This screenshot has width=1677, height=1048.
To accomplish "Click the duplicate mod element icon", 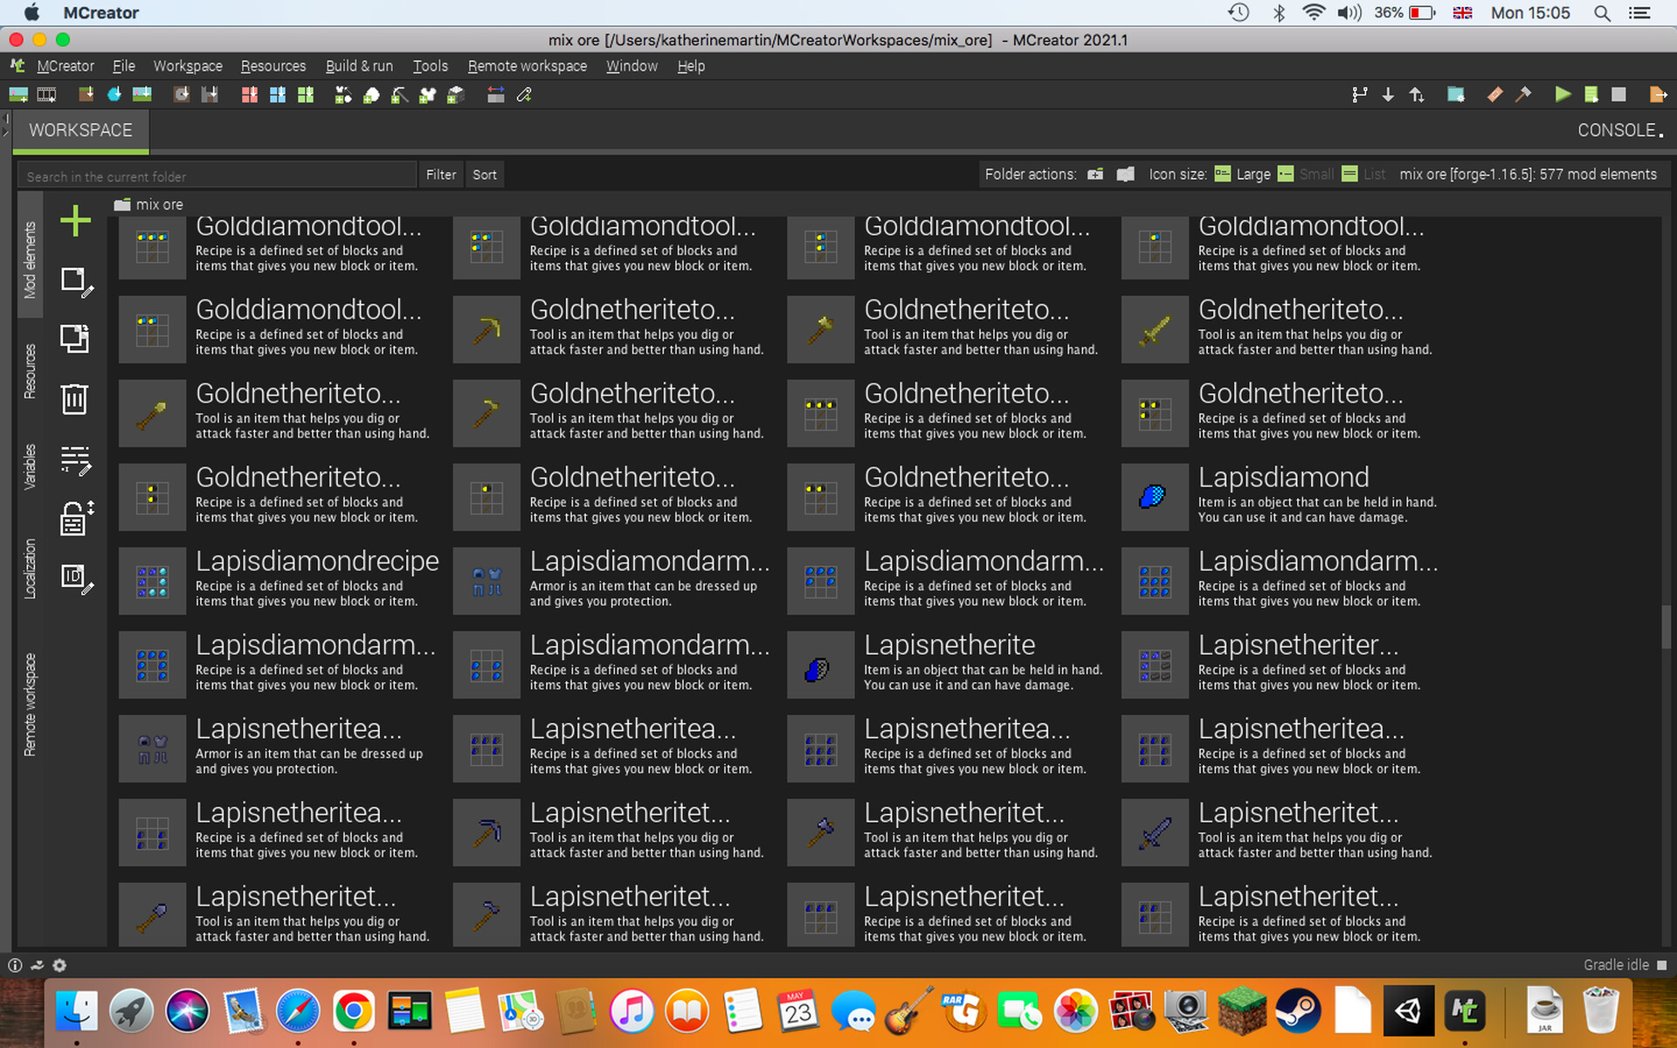I will (x=75, y=339).
